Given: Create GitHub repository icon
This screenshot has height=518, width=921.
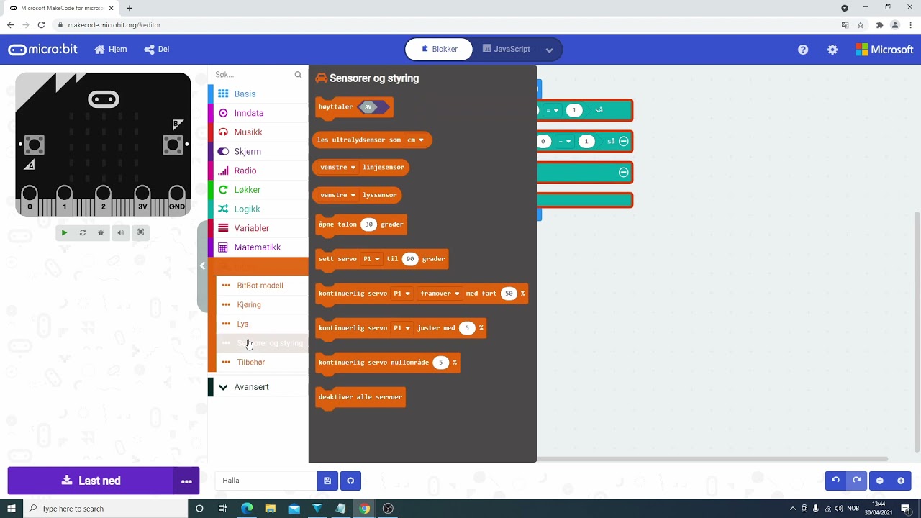Looking at the screenshot, I should click(350, 481).
